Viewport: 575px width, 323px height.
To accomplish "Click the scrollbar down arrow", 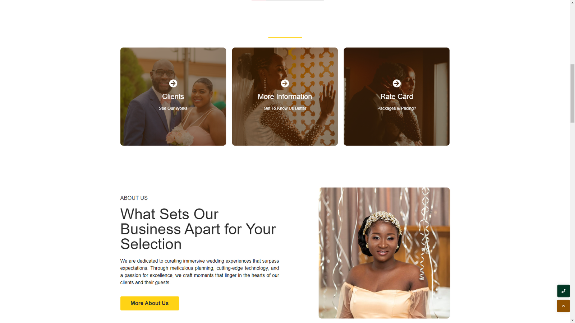I will point(572,320).
